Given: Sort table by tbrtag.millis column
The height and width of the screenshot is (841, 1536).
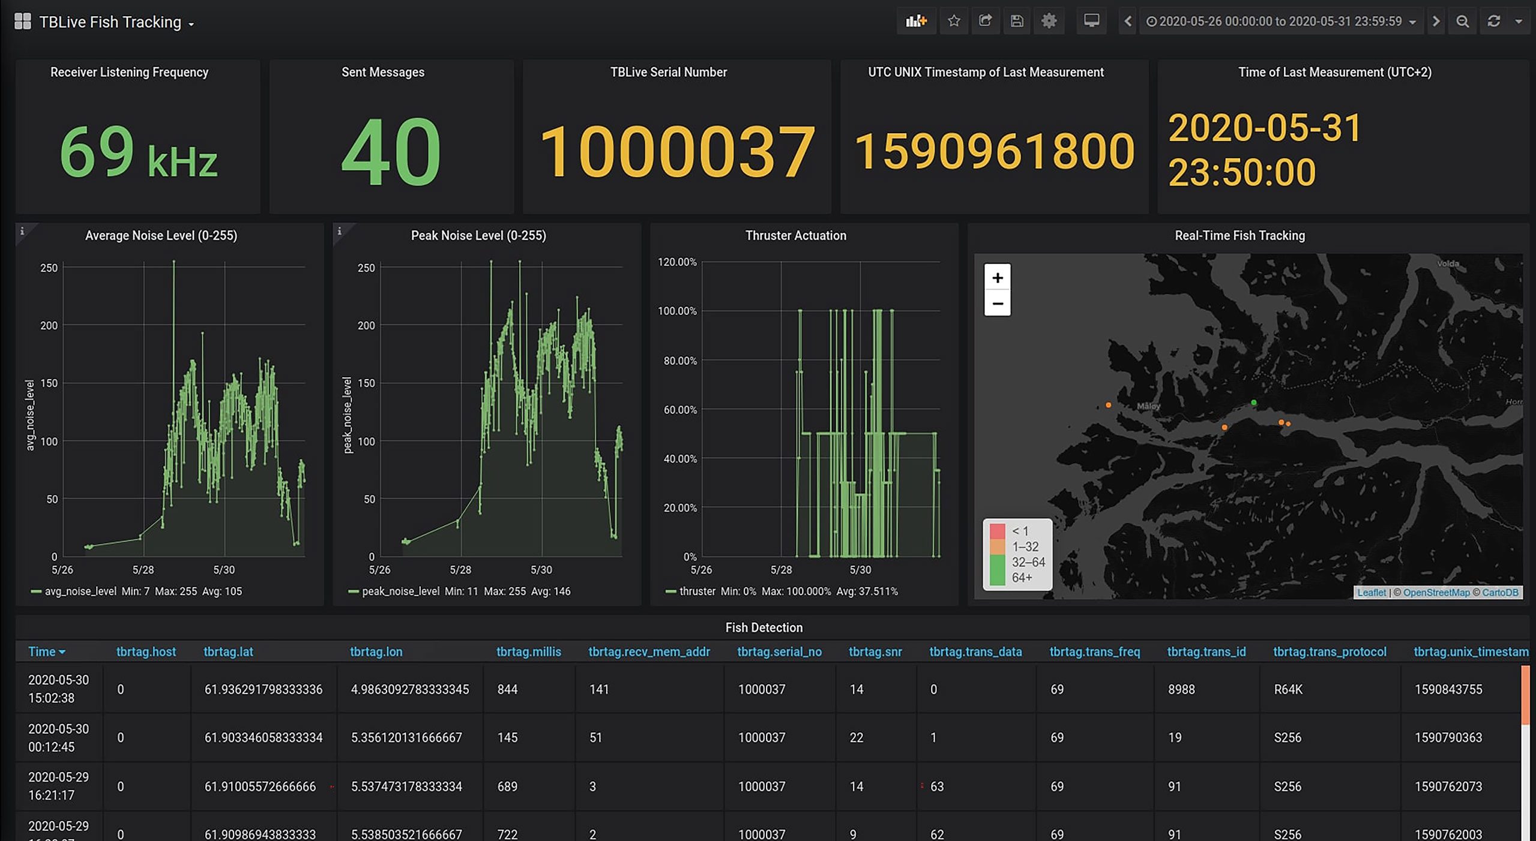Looking at the screenshot, I should [x=529, y=651].
